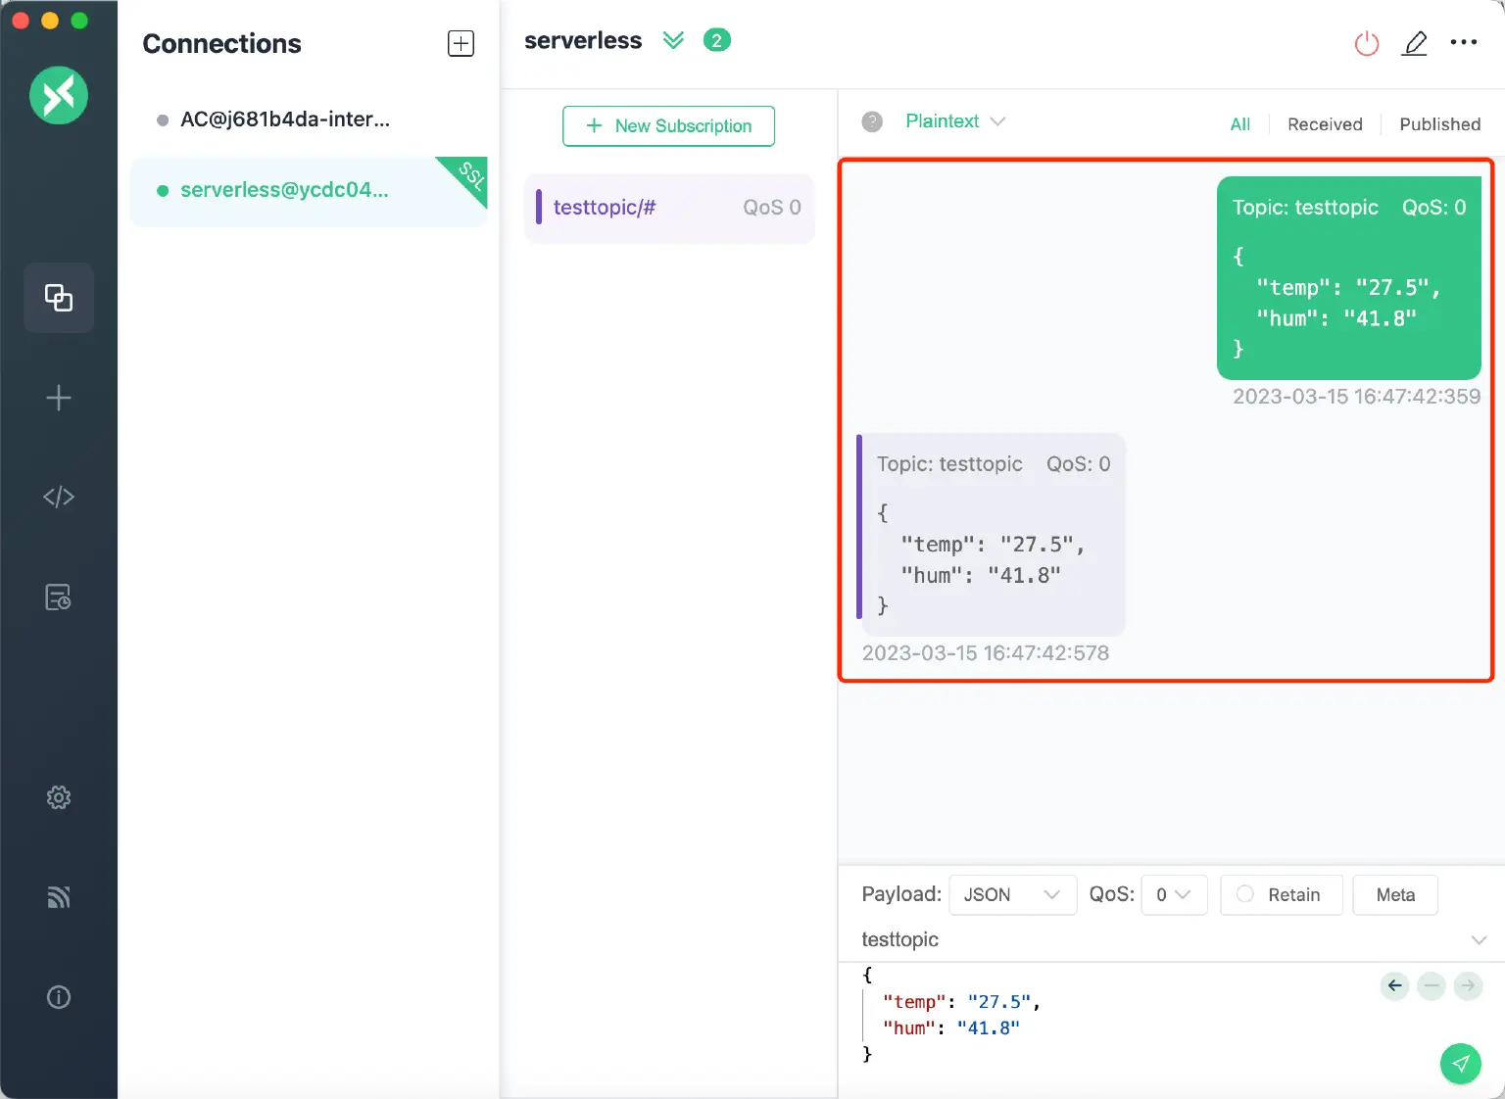Open the more options ellipsis menu

coord(1463,42)
